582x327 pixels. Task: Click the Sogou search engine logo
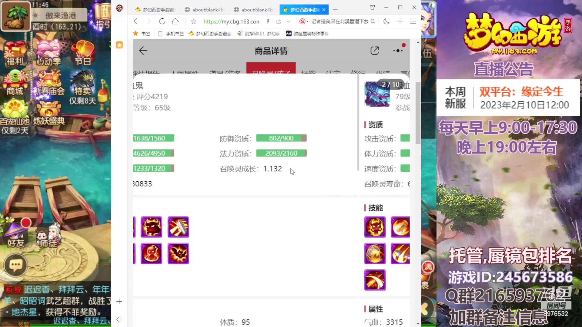[x=302, y=21]
